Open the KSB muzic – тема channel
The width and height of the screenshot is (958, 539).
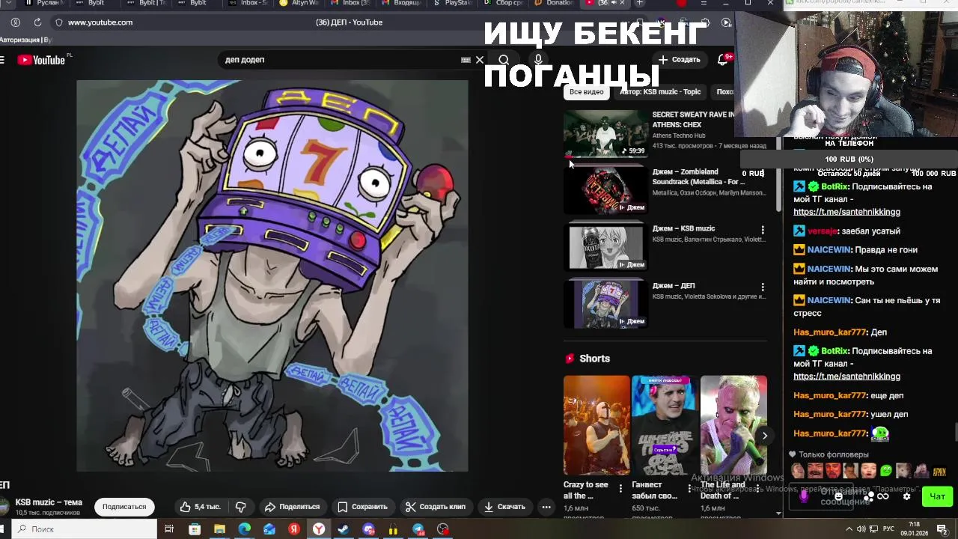[49, 502]
